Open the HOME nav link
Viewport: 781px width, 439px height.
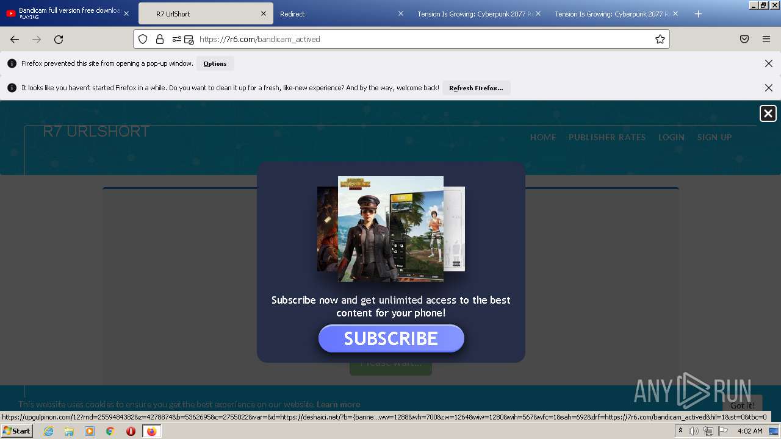543,137
